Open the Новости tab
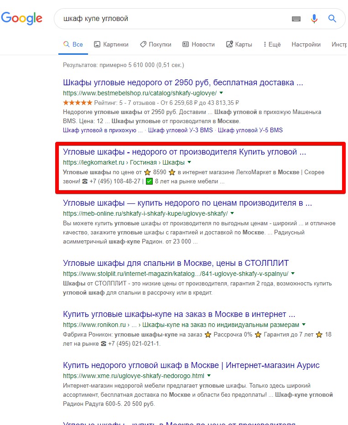The width and height of the screenshot is (348, 425). tap(198, 44)
